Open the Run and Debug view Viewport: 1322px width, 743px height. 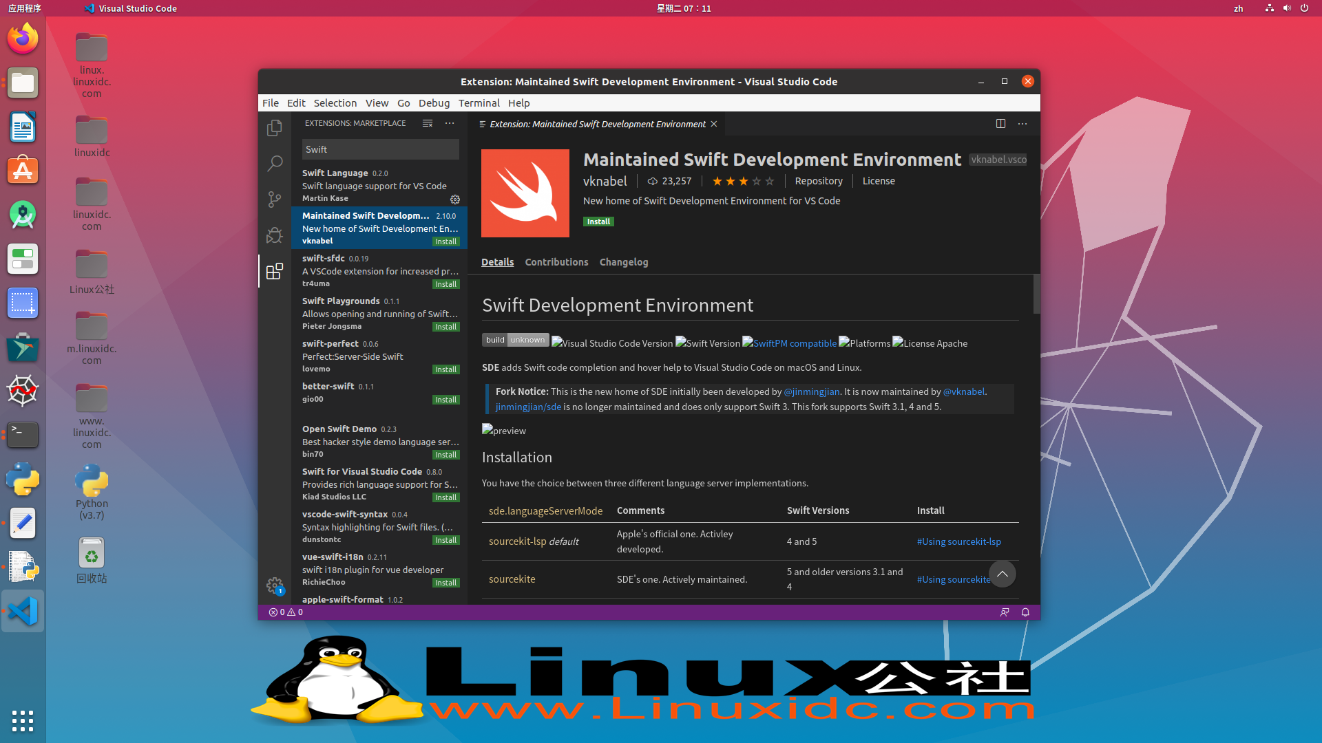275,235
